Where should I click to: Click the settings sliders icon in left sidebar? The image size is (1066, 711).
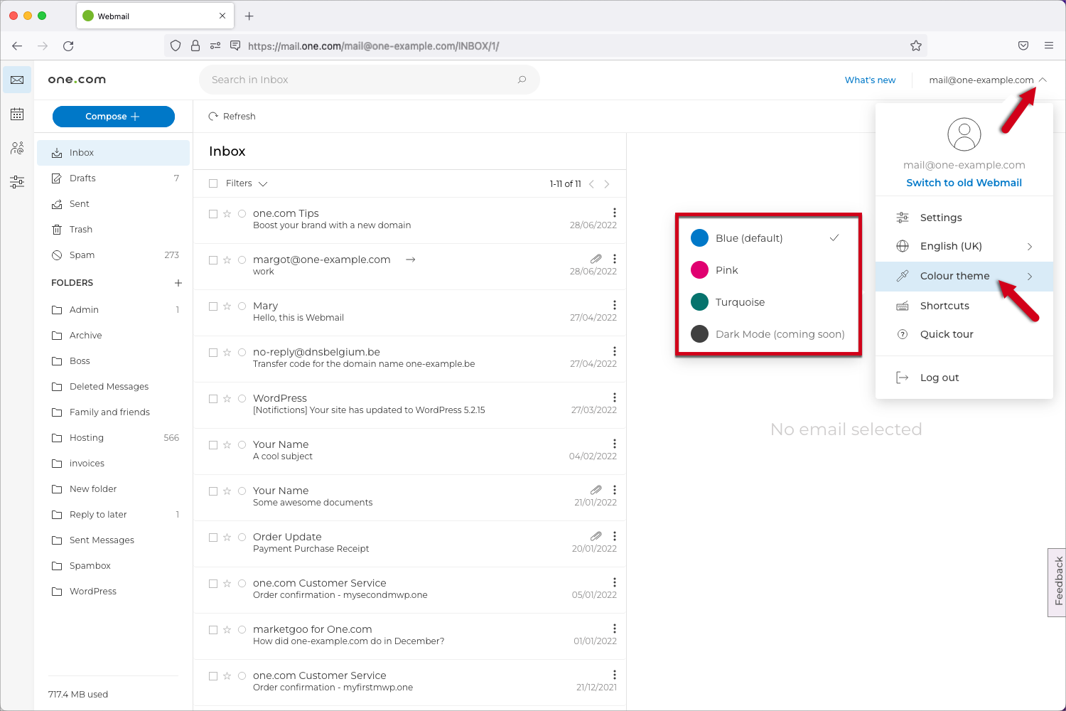click(17, 182)
